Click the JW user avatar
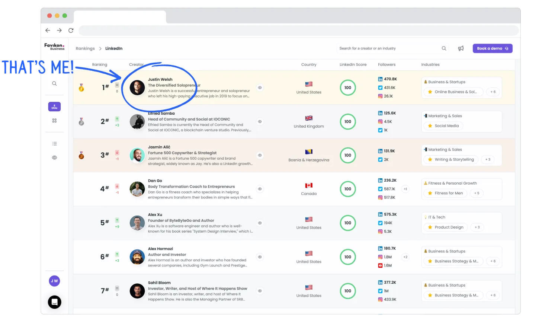The image size is (558, 325). click(54, 281)
